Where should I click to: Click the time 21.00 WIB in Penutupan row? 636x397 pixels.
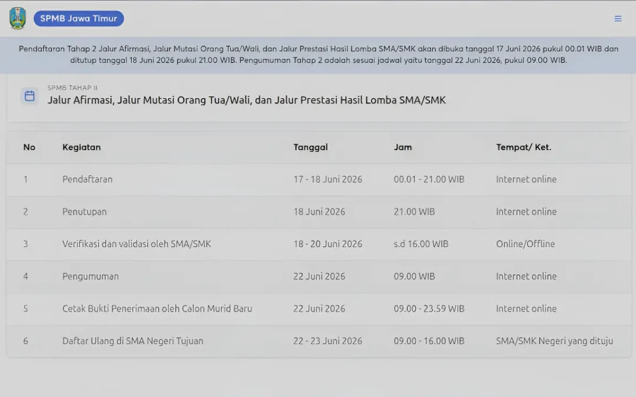click(414, 212)
